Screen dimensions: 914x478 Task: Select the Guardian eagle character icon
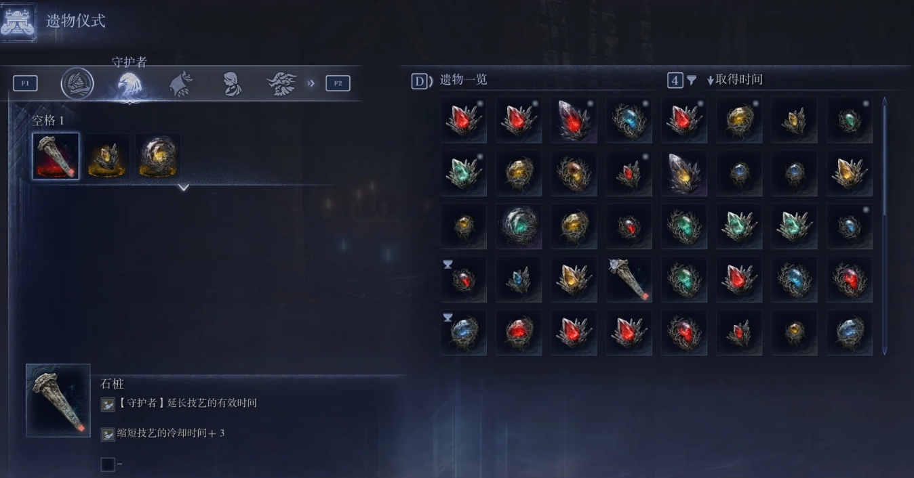[x=129, y=84]
